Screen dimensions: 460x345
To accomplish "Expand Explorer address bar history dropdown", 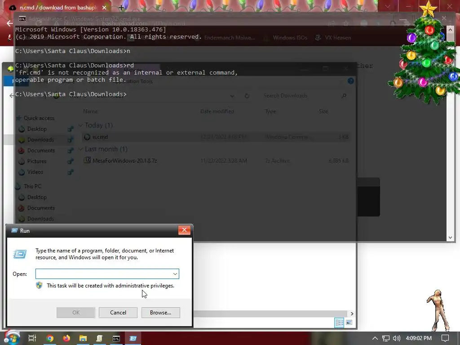I will [x=232, y=96].
